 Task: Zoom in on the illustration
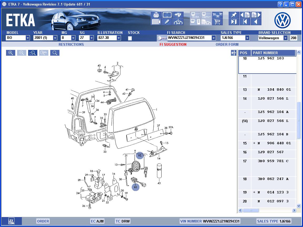tap(11, 53)
